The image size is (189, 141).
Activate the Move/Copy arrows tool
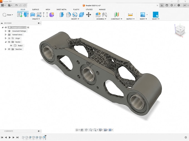[89, 15]
